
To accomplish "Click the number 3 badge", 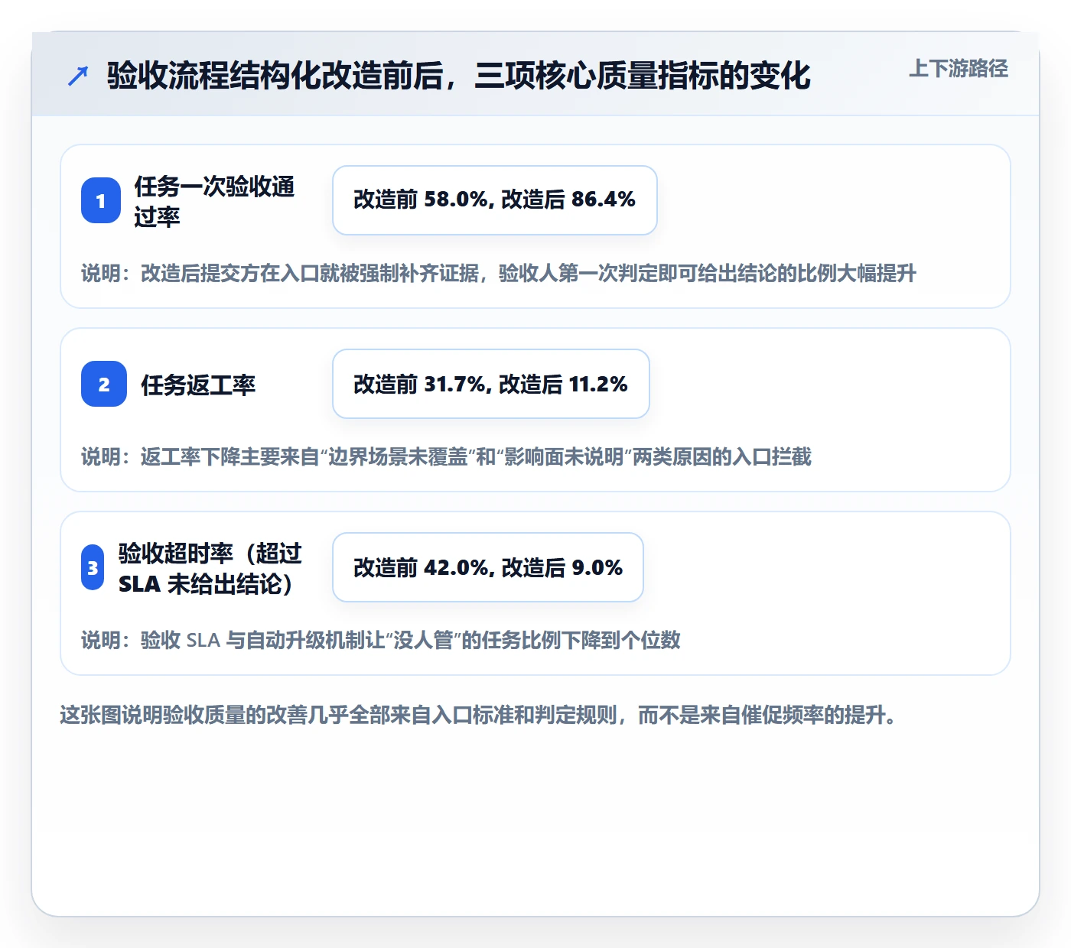I will click(x=93, y=567).
